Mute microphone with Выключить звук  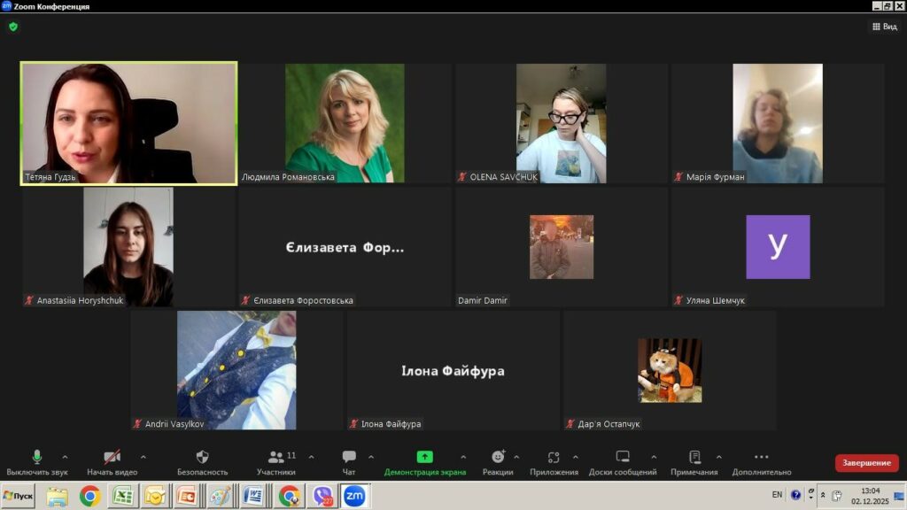(x=37, y=458)
